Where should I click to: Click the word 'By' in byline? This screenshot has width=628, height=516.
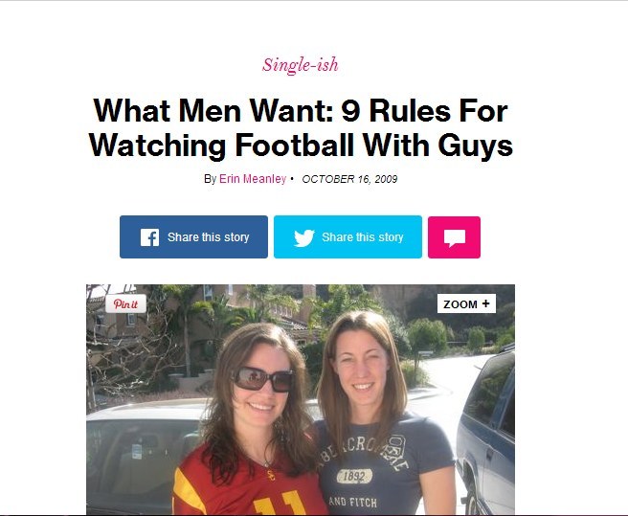pyautogui.click(x=210, y=179)
